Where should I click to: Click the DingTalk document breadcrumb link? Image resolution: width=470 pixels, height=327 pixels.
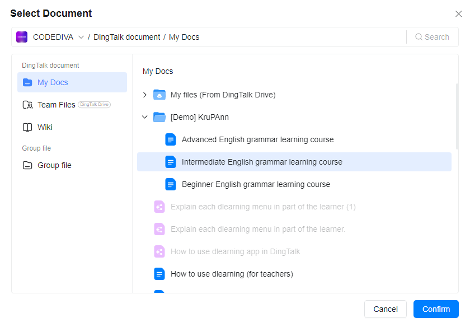click(126, 37)
